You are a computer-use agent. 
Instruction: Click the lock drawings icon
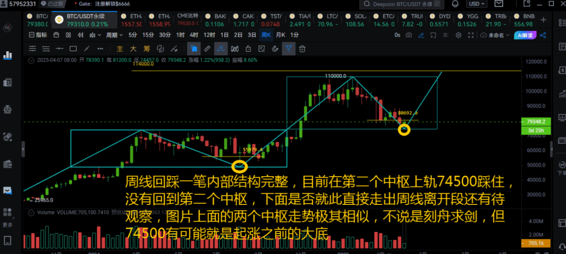(x=248, y=49)
